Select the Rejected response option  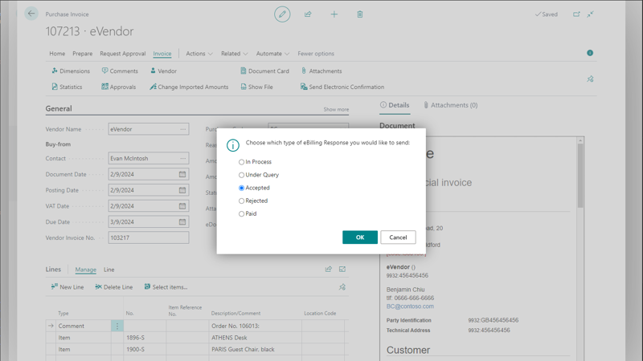[241, 201]
